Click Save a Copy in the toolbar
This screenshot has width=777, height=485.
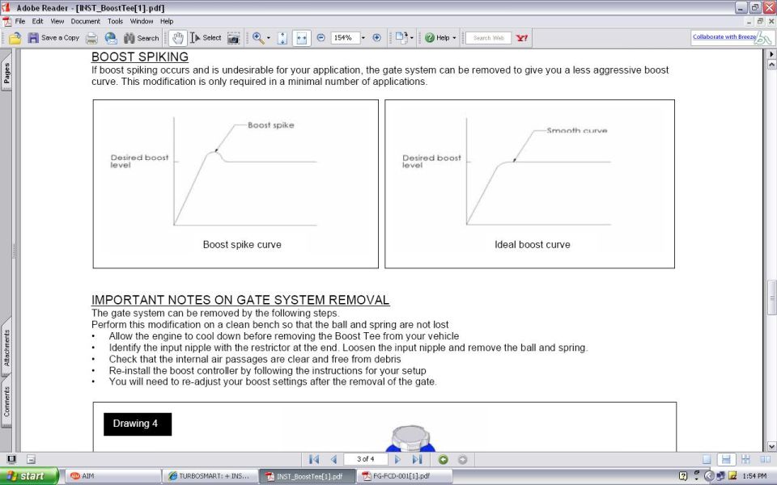pyautogui.click(x=53, y=38)
